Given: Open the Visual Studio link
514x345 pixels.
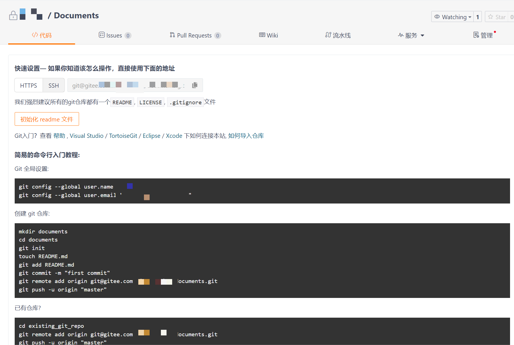Looking at the screenshot, I should pos(87,136).
